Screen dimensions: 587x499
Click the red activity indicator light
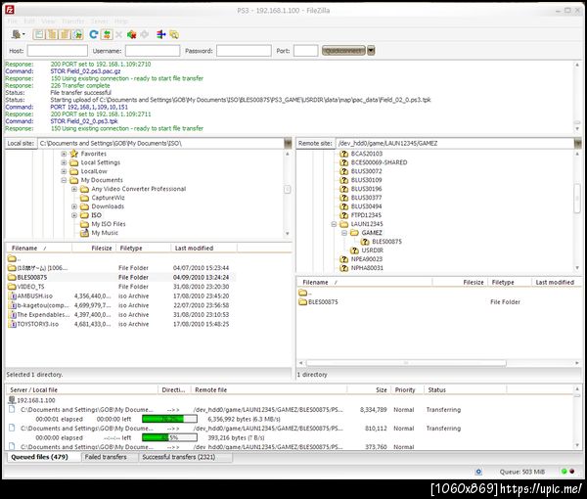(572, 472)
